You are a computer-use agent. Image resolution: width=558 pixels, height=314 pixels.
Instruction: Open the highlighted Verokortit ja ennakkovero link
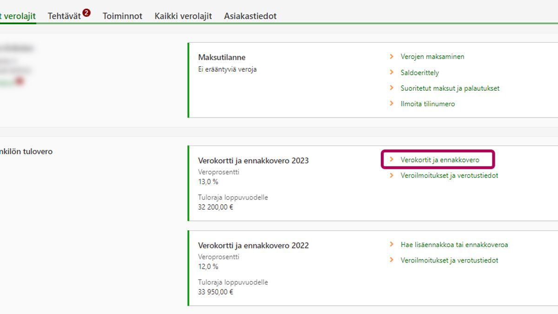tap(439, 160)
